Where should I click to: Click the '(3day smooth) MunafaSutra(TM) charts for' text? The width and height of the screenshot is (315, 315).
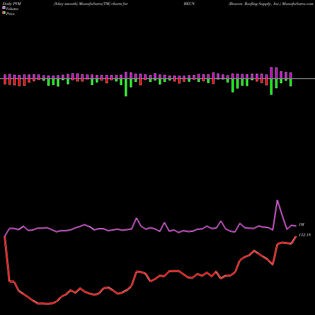(x=91, y=4)
